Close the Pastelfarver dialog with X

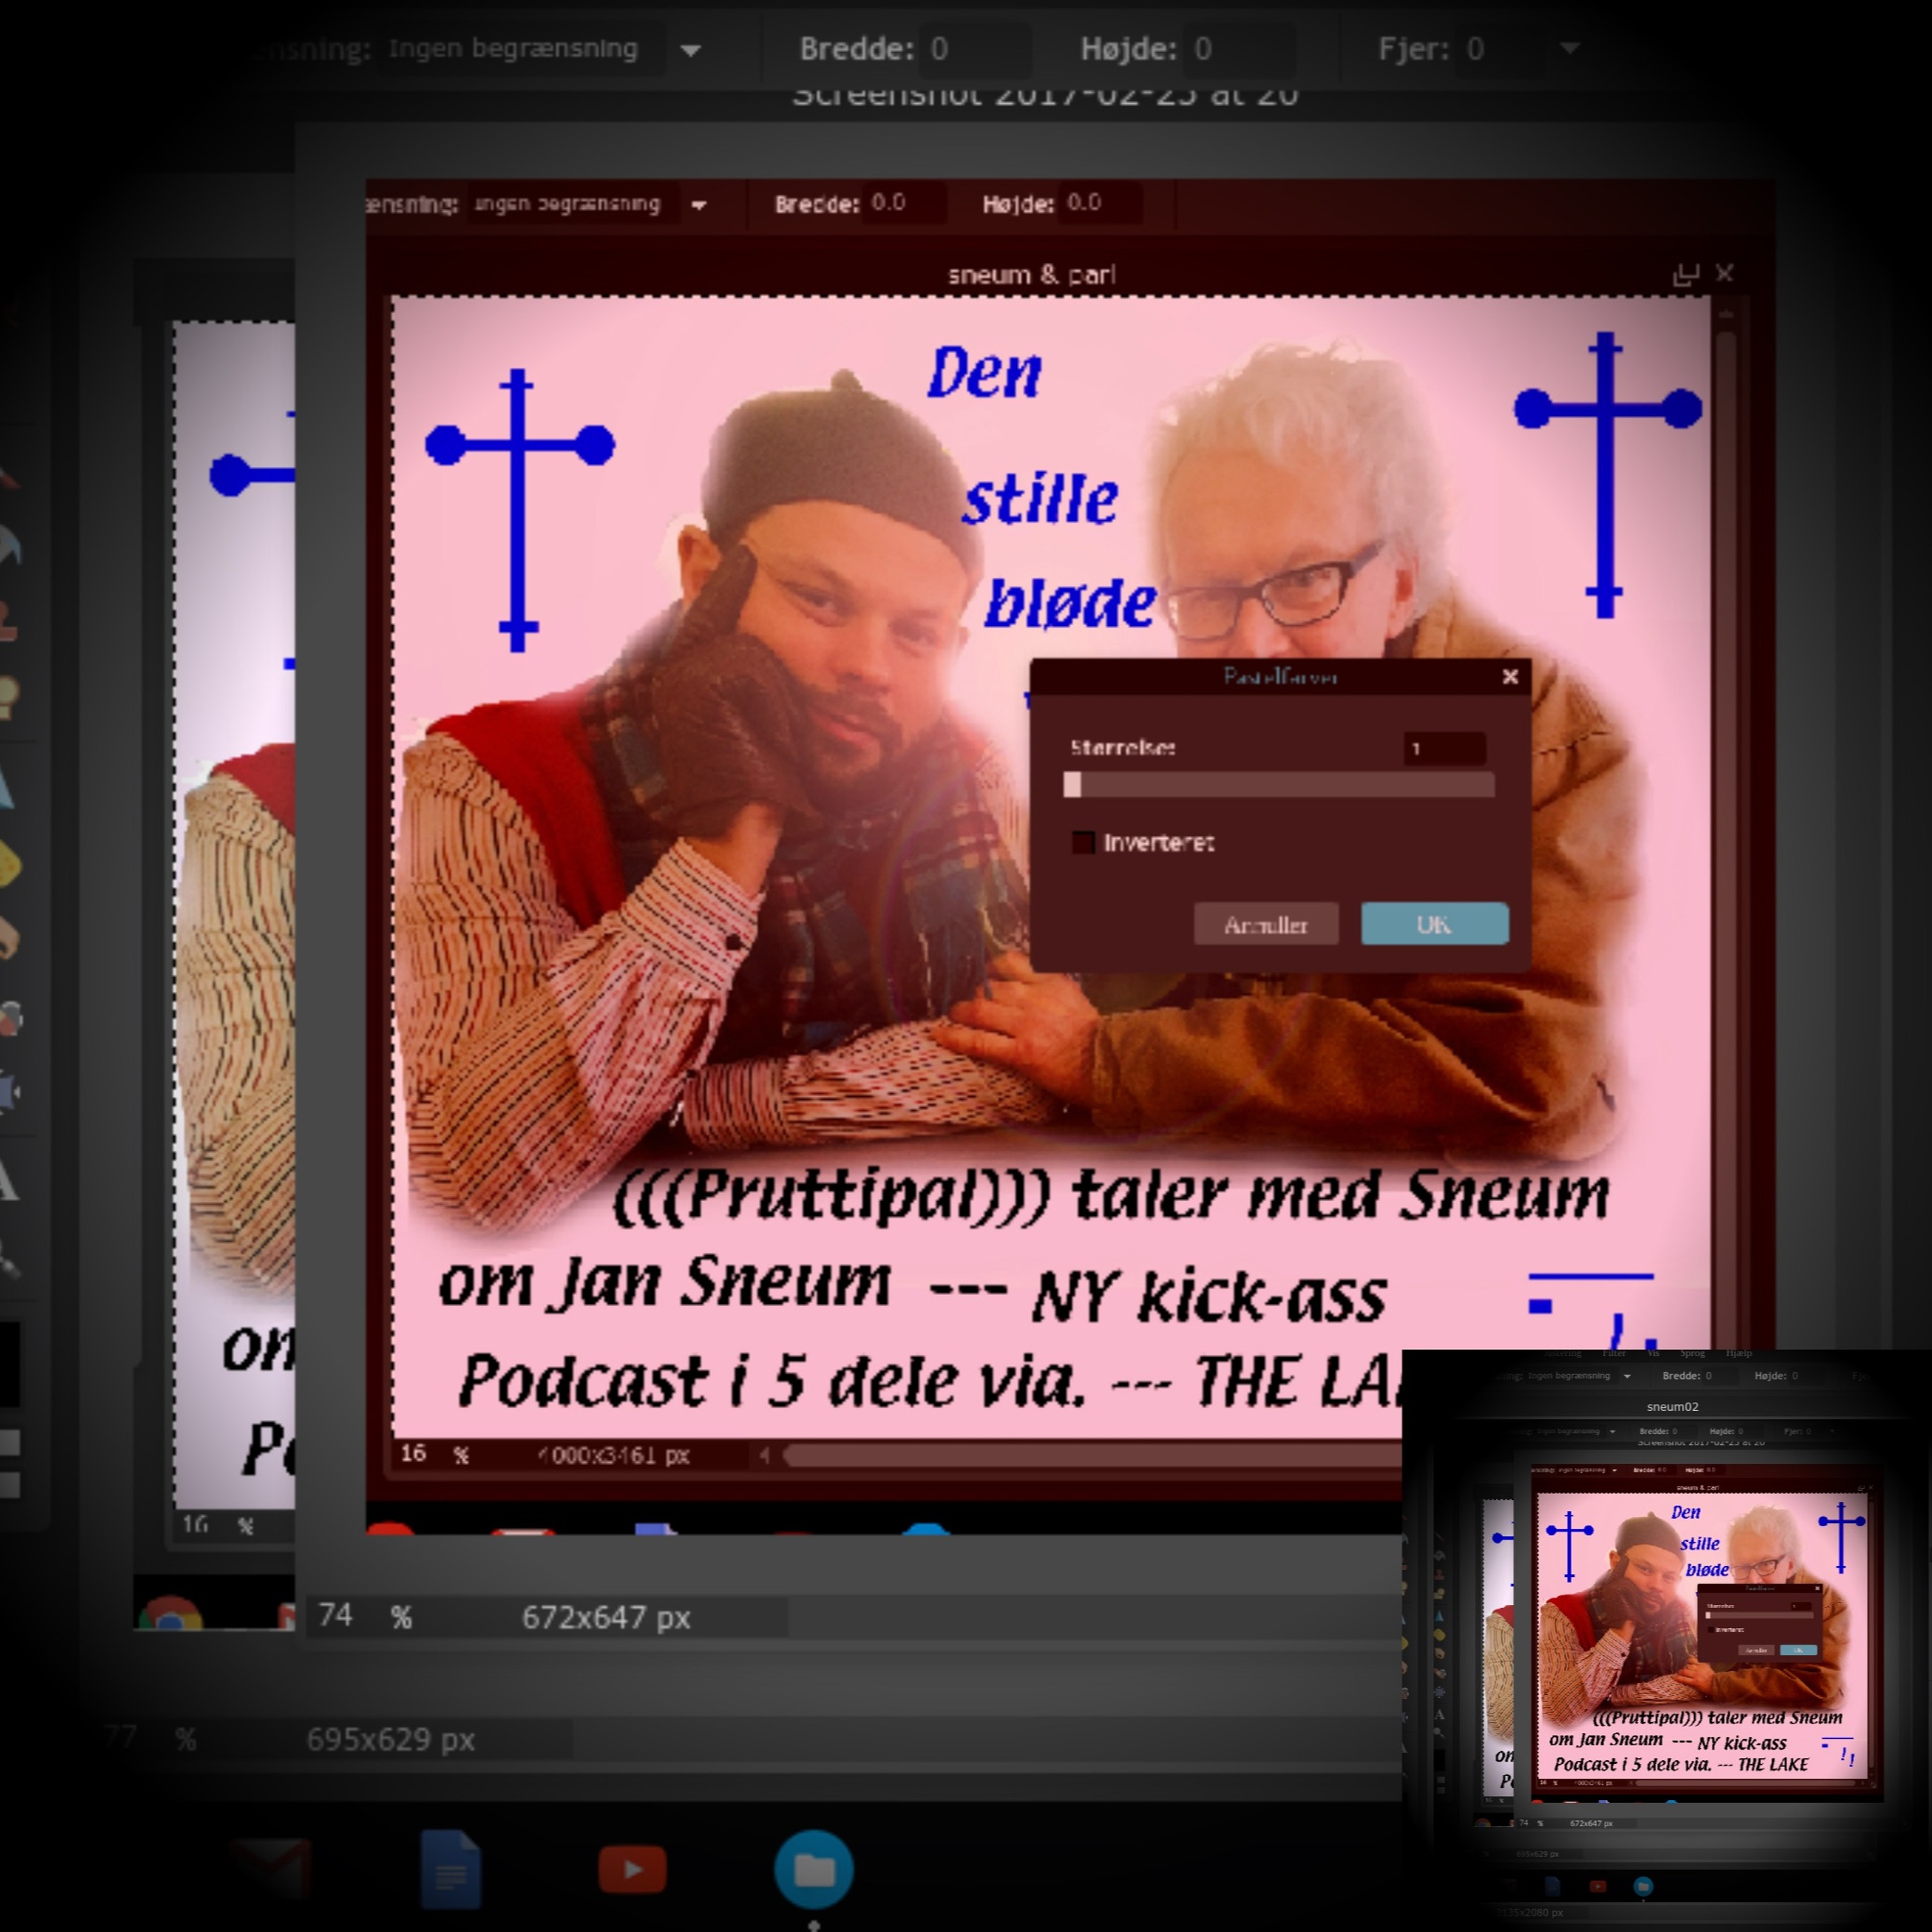[1510, 677]
